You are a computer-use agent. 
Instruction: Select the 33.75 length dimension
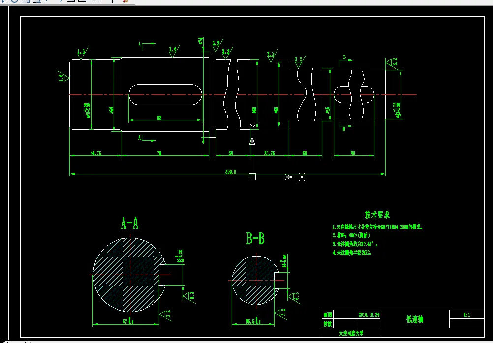[x=269, y=153]
